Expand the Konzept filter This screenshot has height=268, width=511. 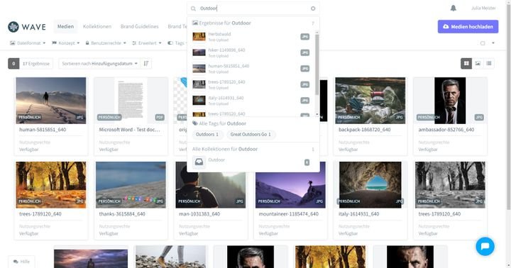(x=66, y=43)
